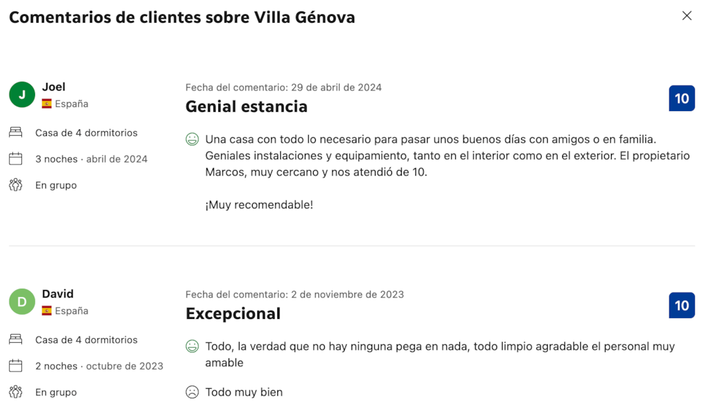Click the calendar icon beside 3 noches

click(x=16, y=159)
